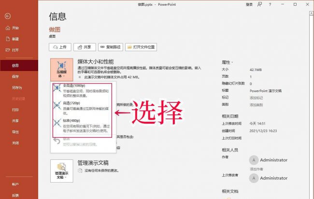Choose 全高清(1080p) compression option

[82, 90]
